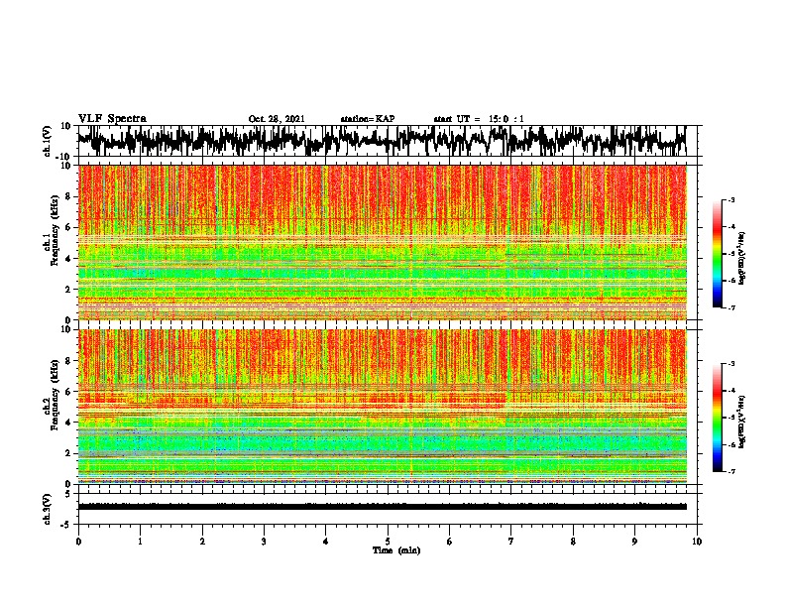Image resolution: width=785 pixels, height=607 pixels.
Task: Click the time axis tick label "5"
Action: pos(388,542)
